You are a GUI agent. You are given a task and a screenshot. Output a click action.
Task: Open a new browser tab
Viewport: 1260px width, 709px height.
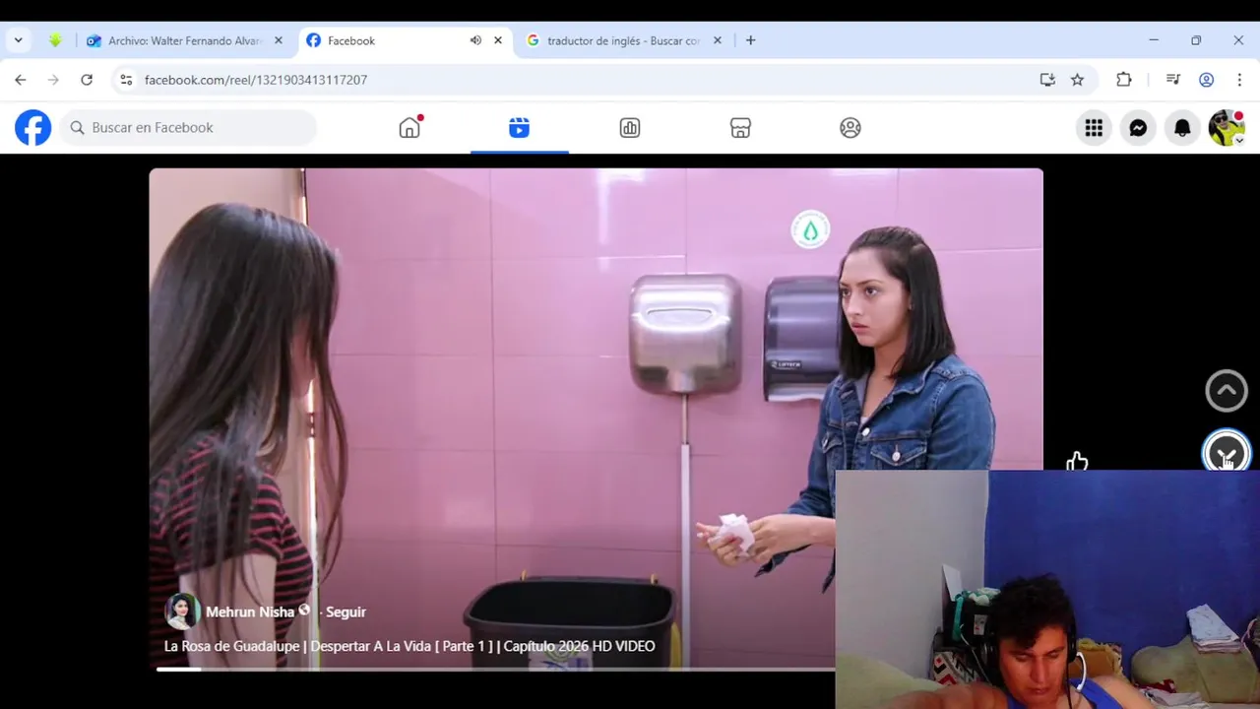pos(750,40)
